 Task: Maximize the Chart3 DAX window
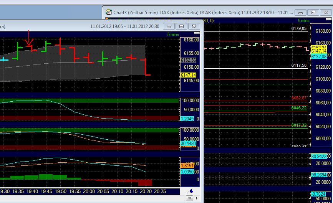[x=313, y=12]
